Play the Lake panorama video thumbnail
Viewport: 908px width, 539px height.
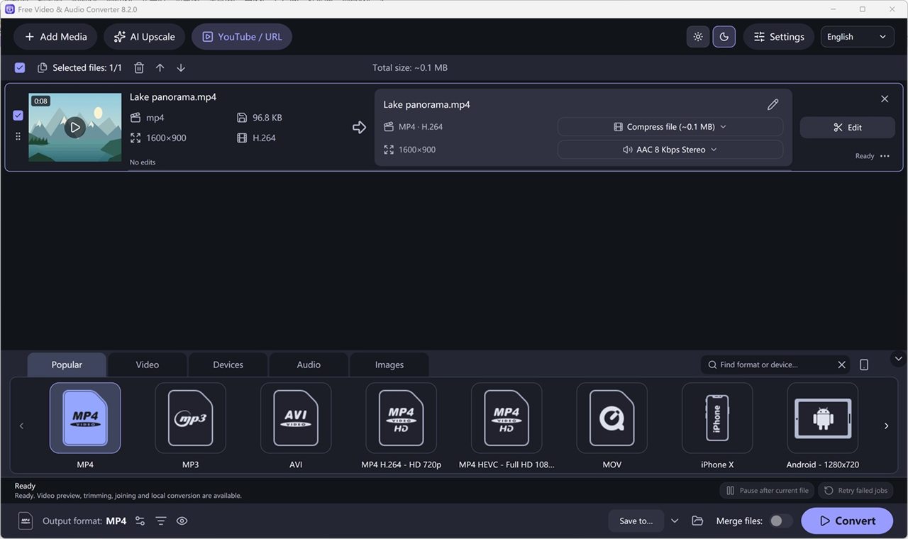tap(74, 128)
